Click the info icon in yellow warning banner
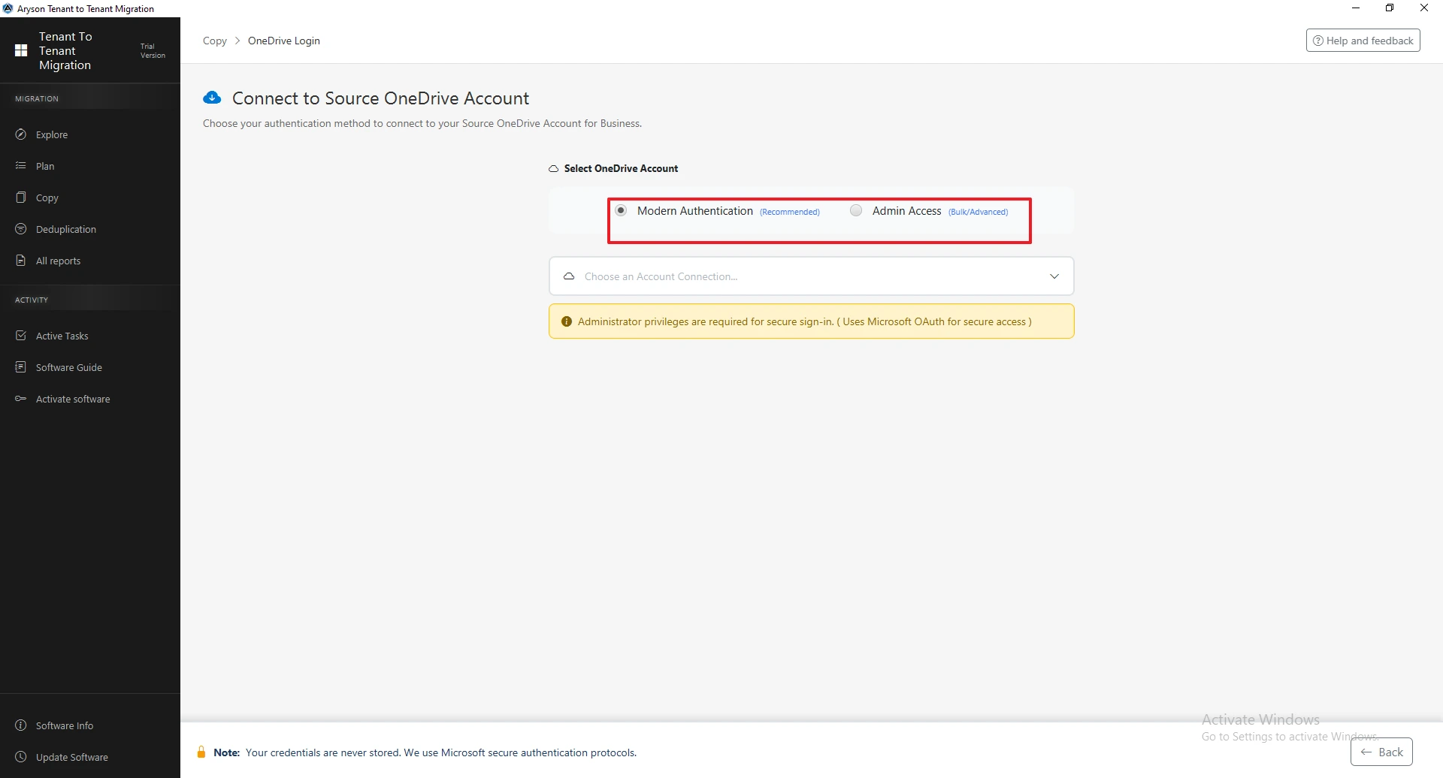 click(567, 321)
